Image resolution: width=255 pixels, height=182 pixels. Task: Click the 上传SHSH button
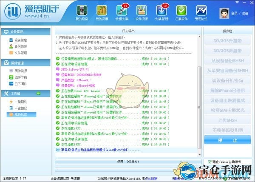point(227,120)
